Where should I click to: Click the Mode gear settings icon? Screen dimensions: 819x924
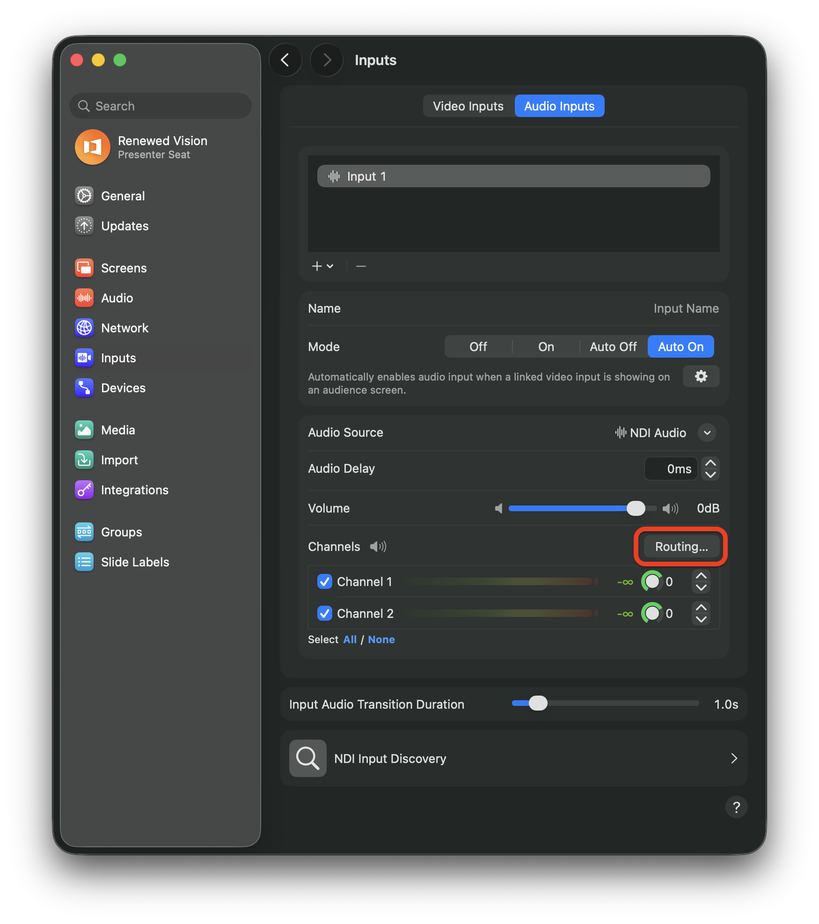tap(701, 376)
